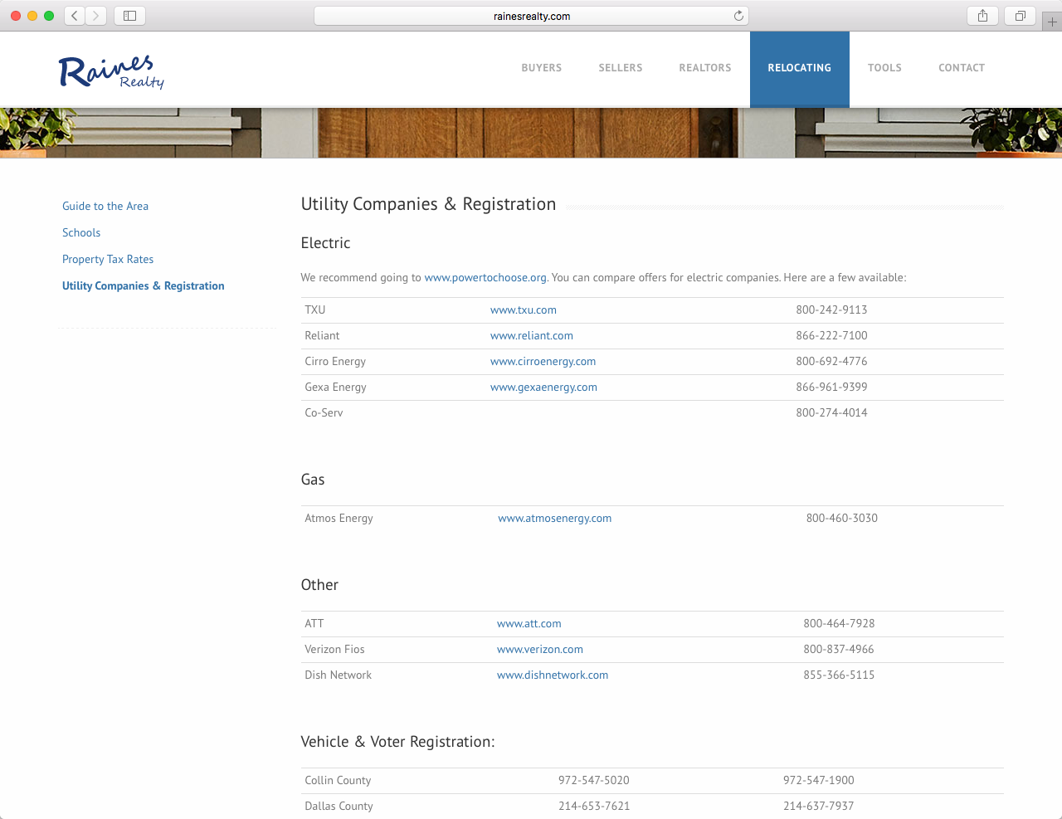This screenshot has width=1062, height=819.
Task: Select Utility Companies & Registration sidebar link
Action: click(x=144, y=285)
